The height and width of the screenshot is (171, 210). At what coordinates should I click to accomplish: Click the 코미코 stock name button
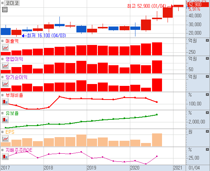pos(12,3)
